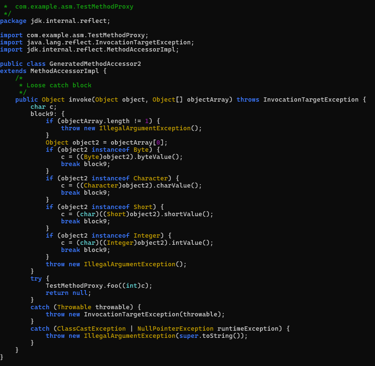This screenshot has width=375, height=366.
Task: Click the 'block9: {' label line
Action: (x=47, y=114)
